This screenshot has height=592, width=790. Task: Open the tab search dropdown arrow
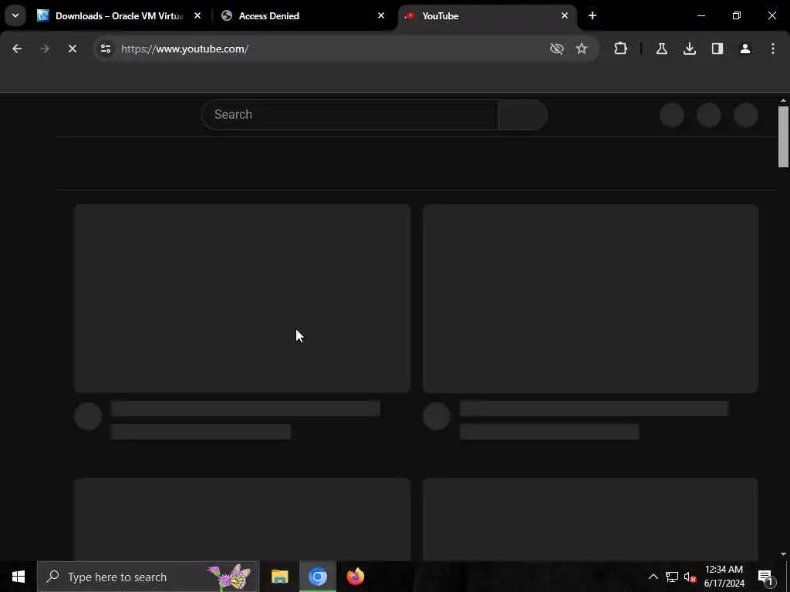(x=15, y=15)
